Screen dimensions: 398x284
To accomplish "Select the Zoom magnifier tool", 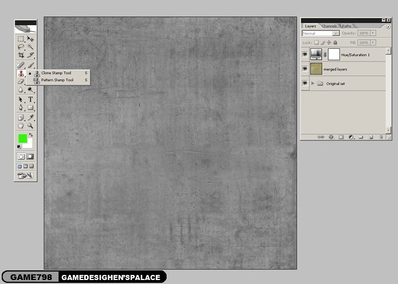I will (30, 126).
